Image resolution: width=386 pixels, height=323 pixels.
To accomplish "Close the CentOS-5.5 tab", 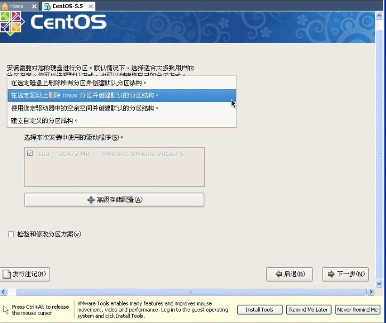I will pos(91,6).
